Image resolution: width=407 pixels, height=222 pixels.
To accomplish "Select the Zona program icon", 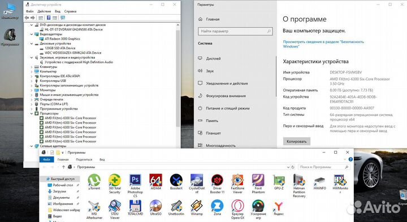I will pos(217,208).
